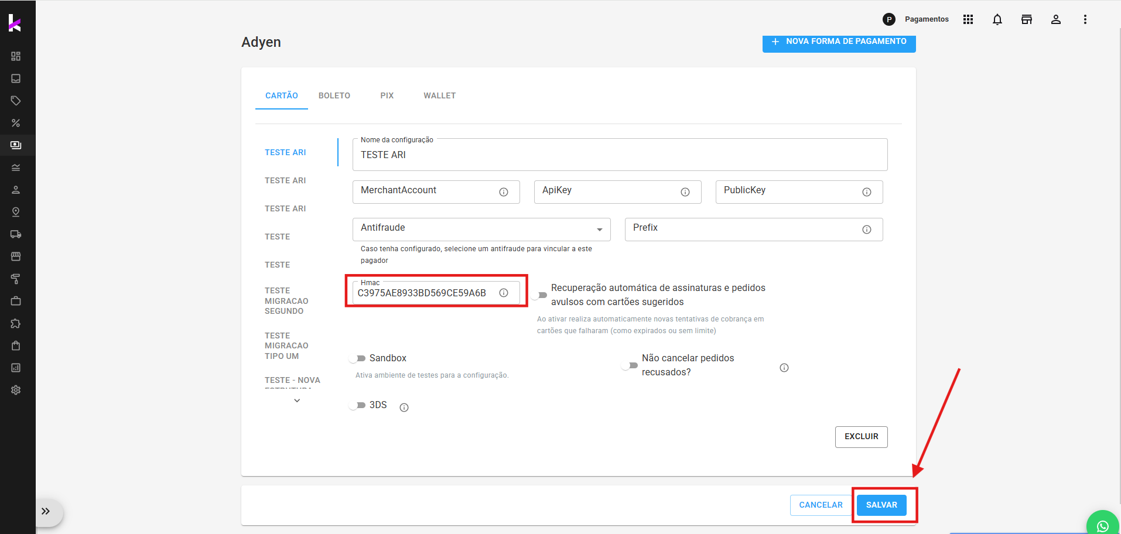Click the store icon in the header
Viewport: 1121px width, 534px height.
click(x=1027, y=19)
